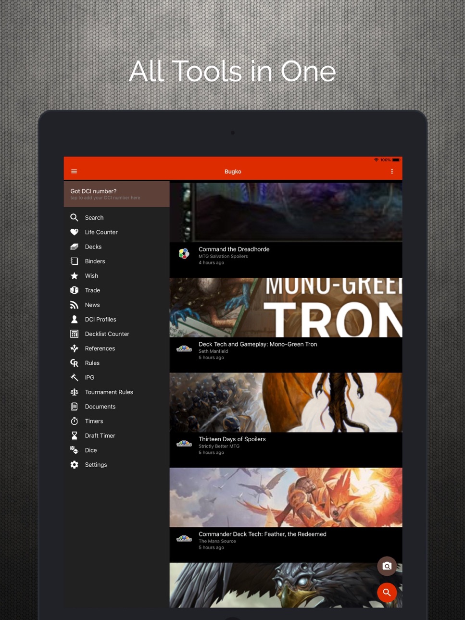The height and width of the screenshot is (620, 465).
Task: Click the Trade icon
Action: point(74,290)
